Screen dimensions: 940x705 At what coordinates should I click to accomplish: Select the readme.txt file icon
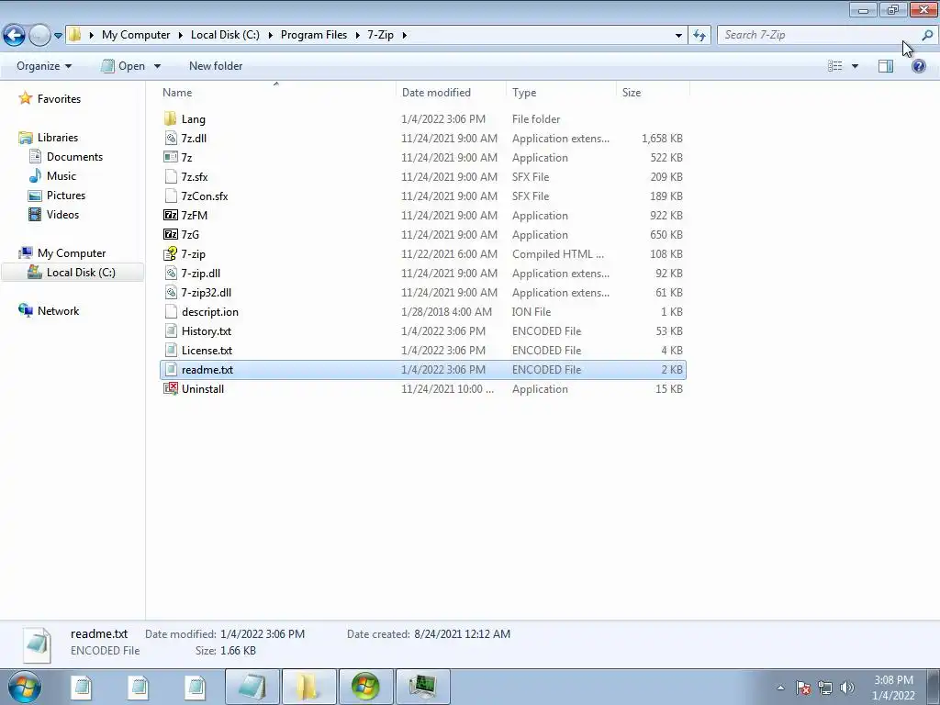(170, 369)
